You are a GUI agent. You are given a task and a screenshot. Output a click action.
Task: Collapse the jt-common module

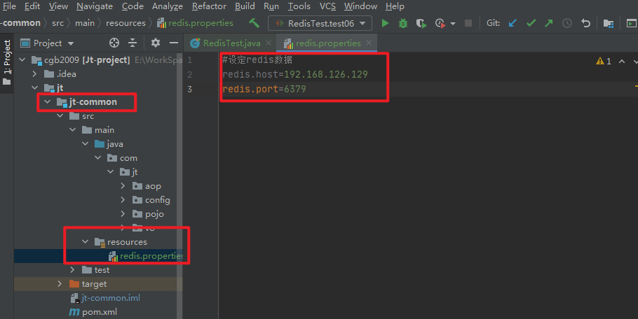coord(48,101)
